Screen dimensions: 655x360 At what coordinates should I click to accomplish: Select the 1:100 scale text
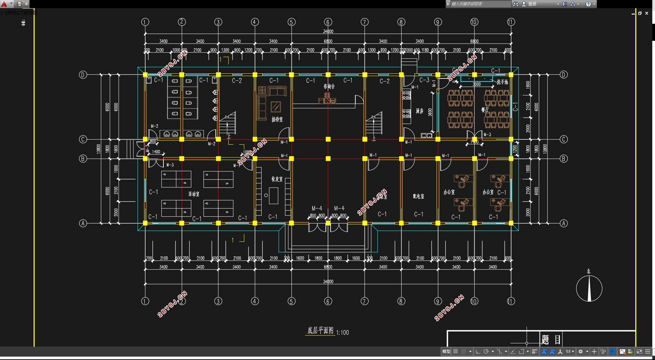pyautogui.click(x=342, y=332)
